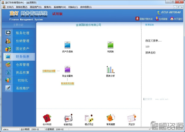Open the 资产负债表 report icon
Image resolution: width=185 pixels, height=132 pixels.
[x=67, y=45]
